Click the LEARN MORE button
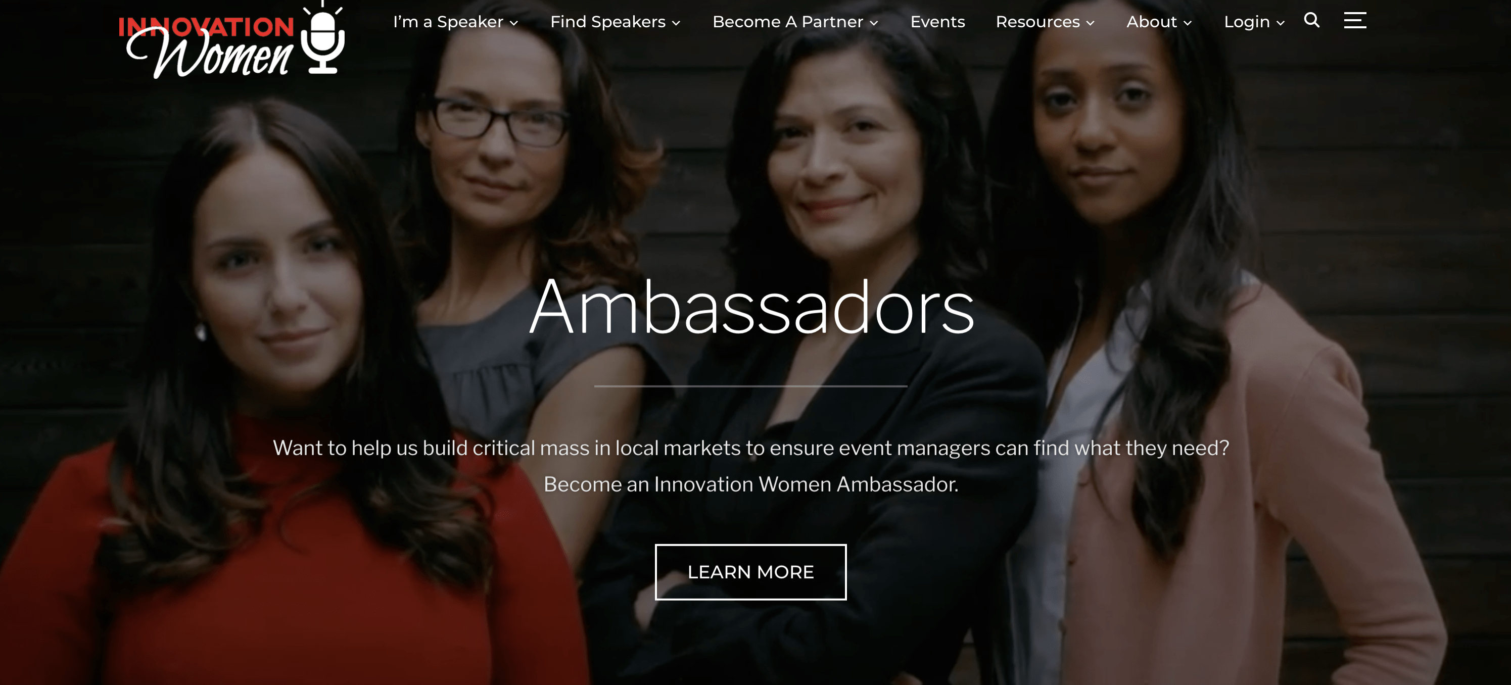 tap(751, 572)
